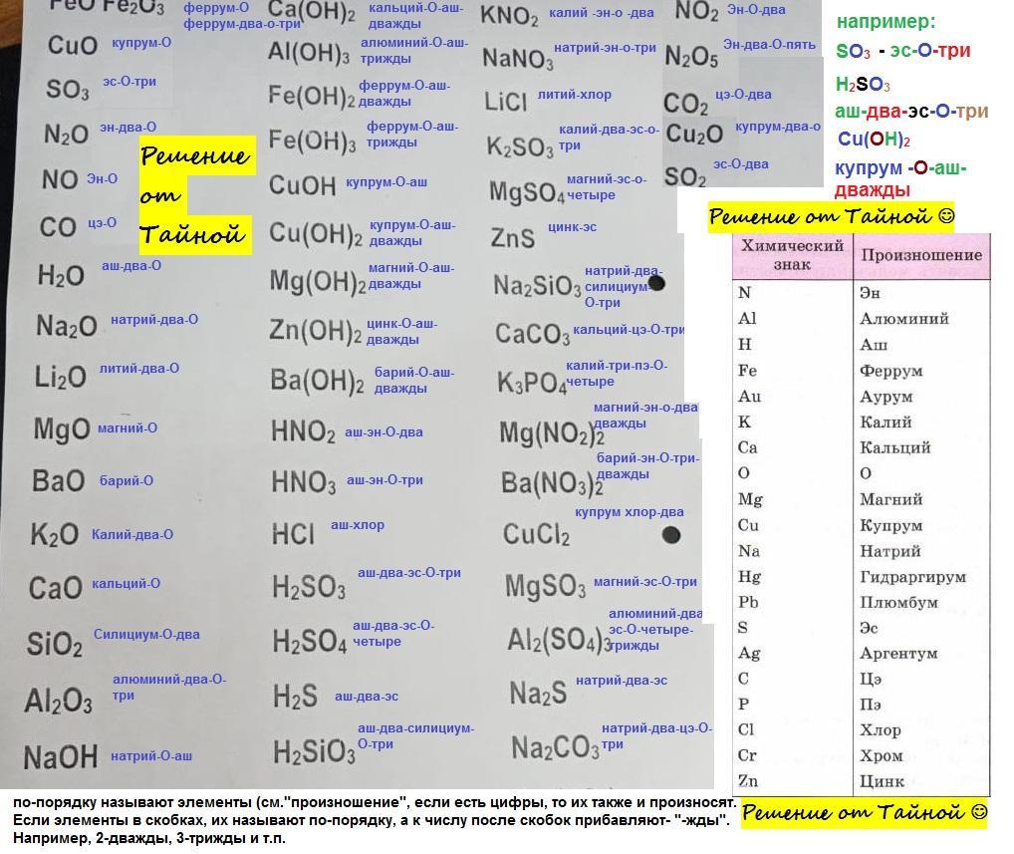The height and width of the screenshot is (854, 1014).
Task: Click the label 'купрум-О-аш' beside CuOH
Action: [x=386, y=182]
